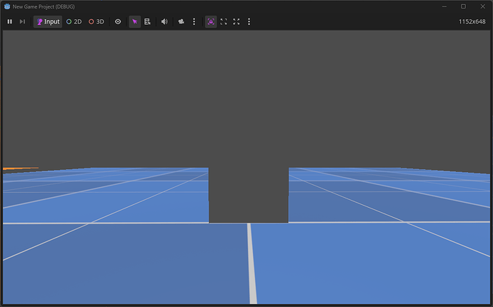The width and height of the screenshot is (493, 307).
Task: Pause the running game
Action: coord(10,21)
